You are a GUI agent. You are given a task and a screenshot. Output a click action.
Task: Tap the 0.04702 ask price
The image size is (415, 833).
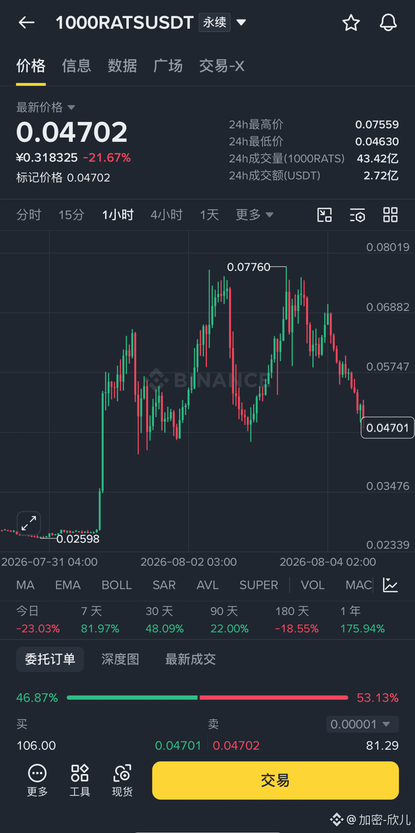pos(236,745)
